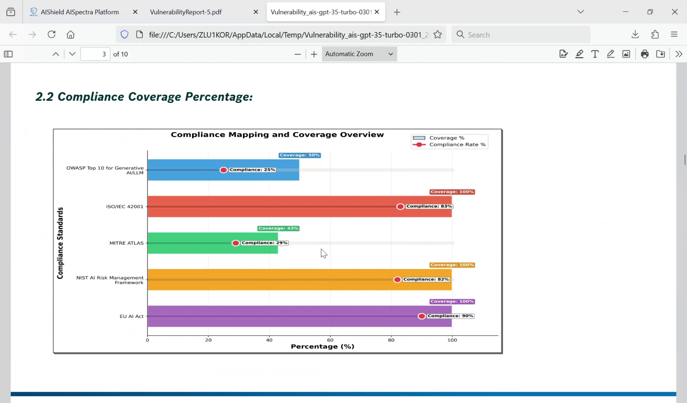The image size is (687, 403).
Task: Save the PDF file
Action: 660,54
